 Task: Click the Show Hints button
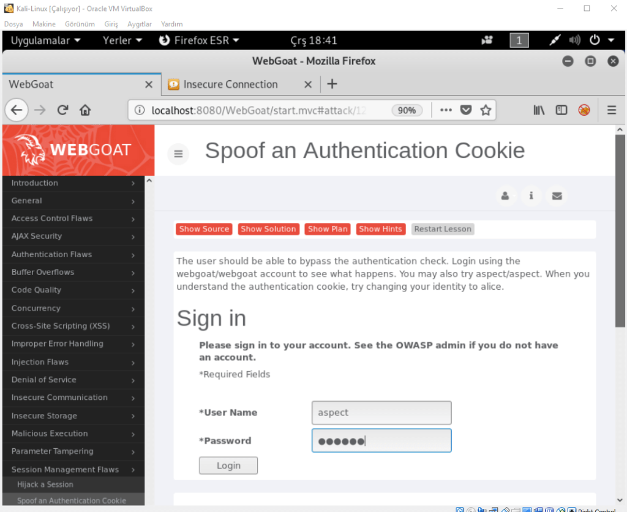(380, 229)
